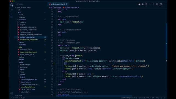
Task: Click the Ruby icon beside expire_project_job.rb
Action: coord(19,55)
